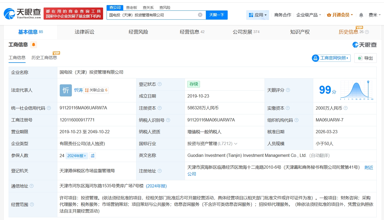Click the notification bell in top bar
This screenshot has height=220, width=384.
pos(361,15)
